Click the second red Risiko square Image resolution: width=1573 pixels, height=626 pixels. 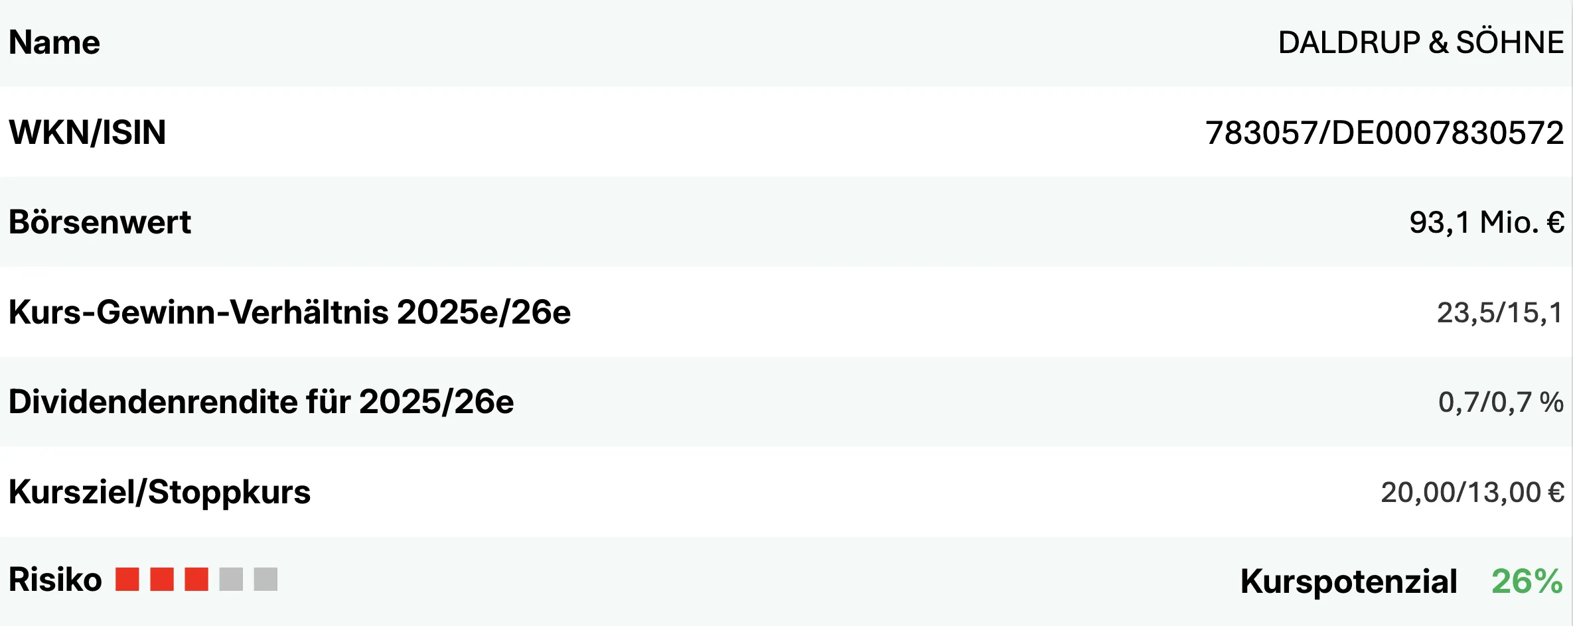[162, 579]
